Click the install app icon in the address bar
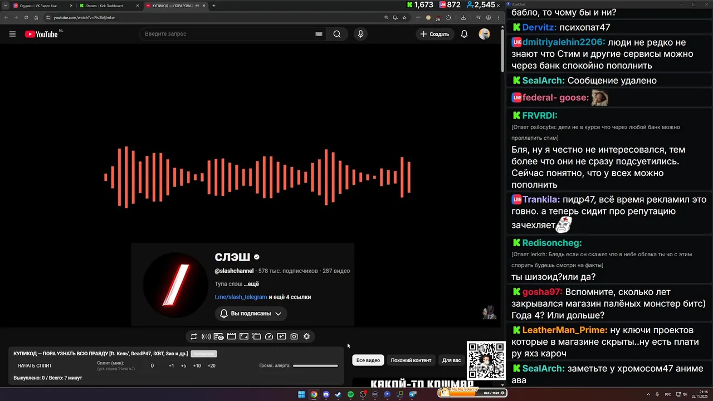This screenshot has height=401, width=713. (395, 17)
